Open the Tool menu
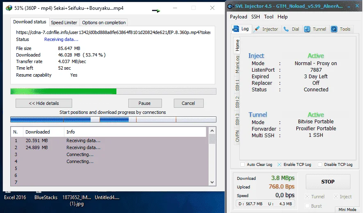This screenshot has width=364, height=213. click(x=268, y=17)
